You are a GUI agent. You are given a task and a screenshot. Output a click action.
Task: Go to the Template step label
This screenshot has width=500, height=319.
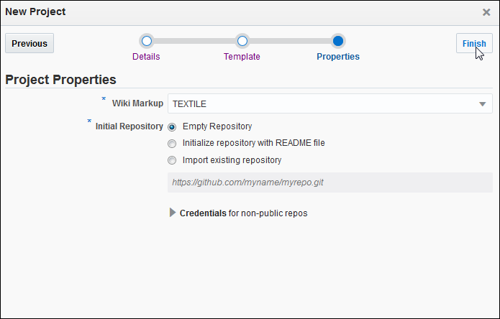point(242,57)
